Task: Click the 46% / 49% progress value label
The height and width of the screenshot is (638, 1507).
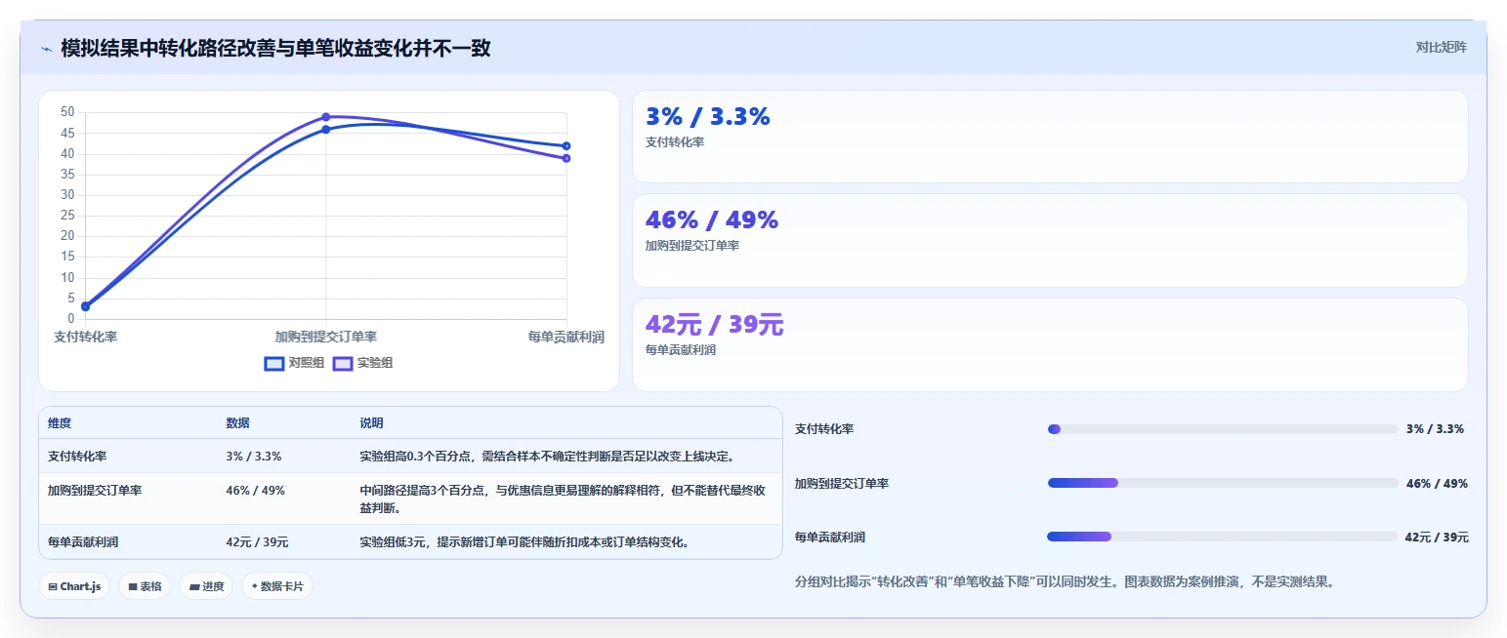Action: [x=1437, y=483]
